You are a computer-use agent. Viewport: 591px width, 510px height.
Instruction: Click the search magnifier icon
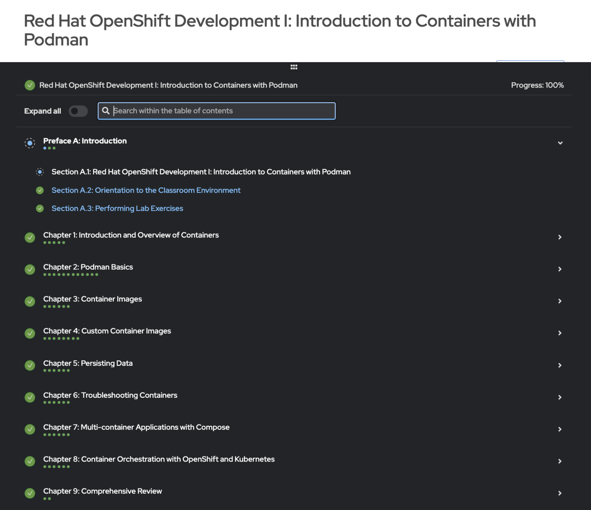pyautogui.click(x=106, y=111)
